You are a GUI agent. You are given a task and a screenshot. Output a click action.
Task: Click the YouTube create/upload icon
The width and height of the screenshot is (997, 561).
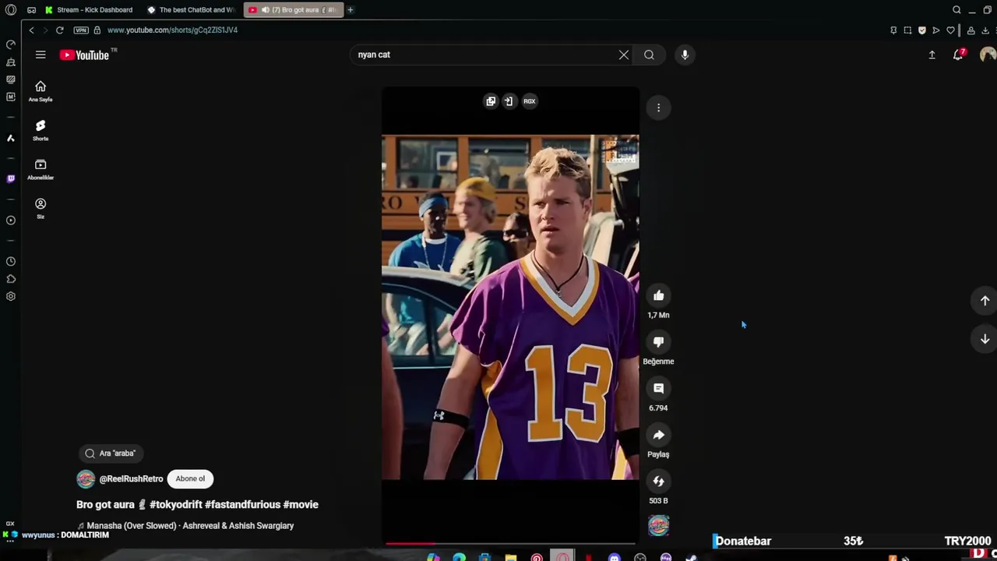click(932, 55)
